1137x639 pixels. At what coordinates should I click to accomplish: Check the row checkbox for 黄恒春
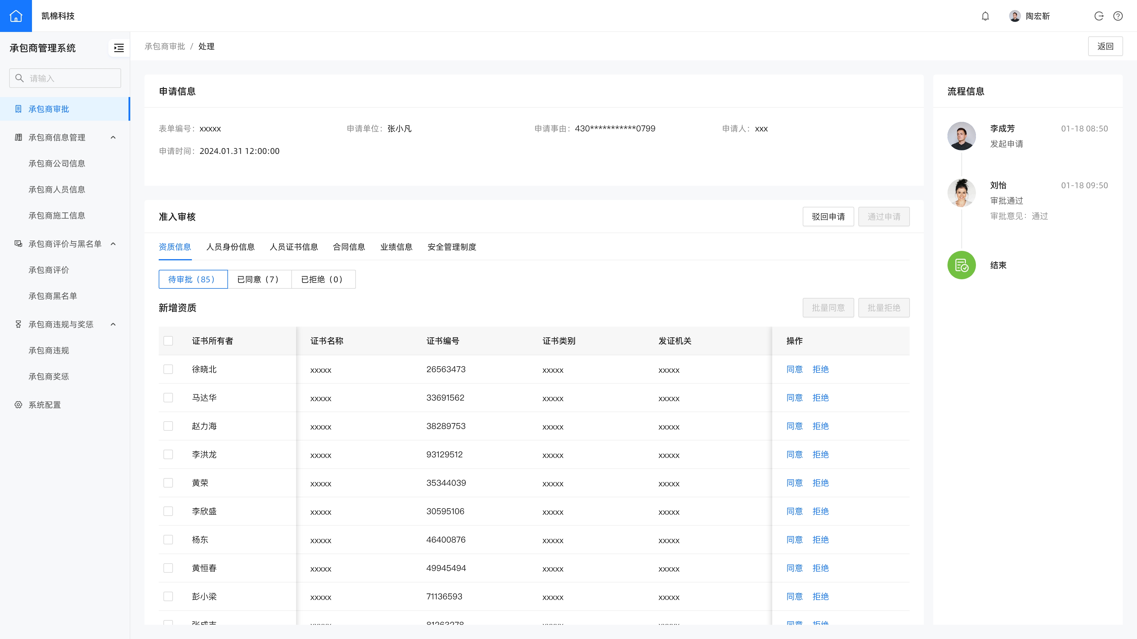point(168,568)
